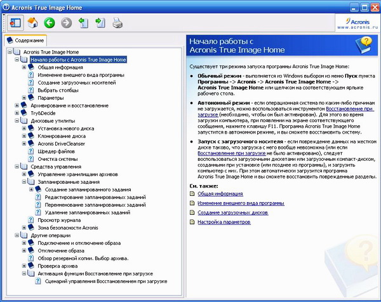Viewport: 381px width, 302px height.
Task: Click question icon of Выбрать столбцы
Action: point(31,90)
